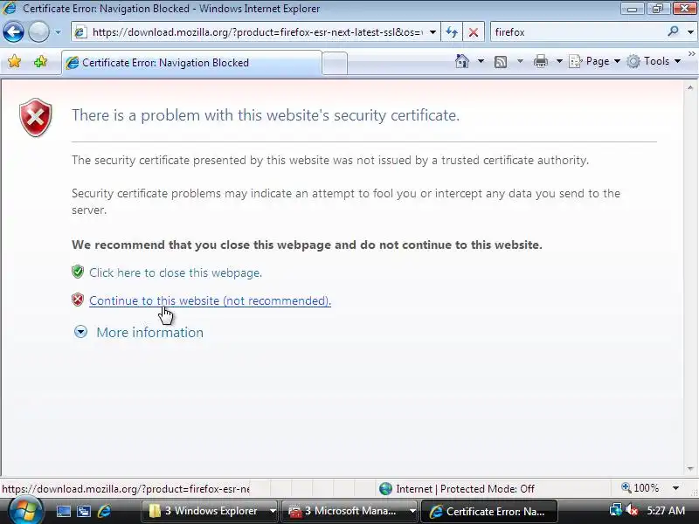Click the vertical scrollbar down arrow
Viewport: 699px width, 524px height.
pos(690,468)
